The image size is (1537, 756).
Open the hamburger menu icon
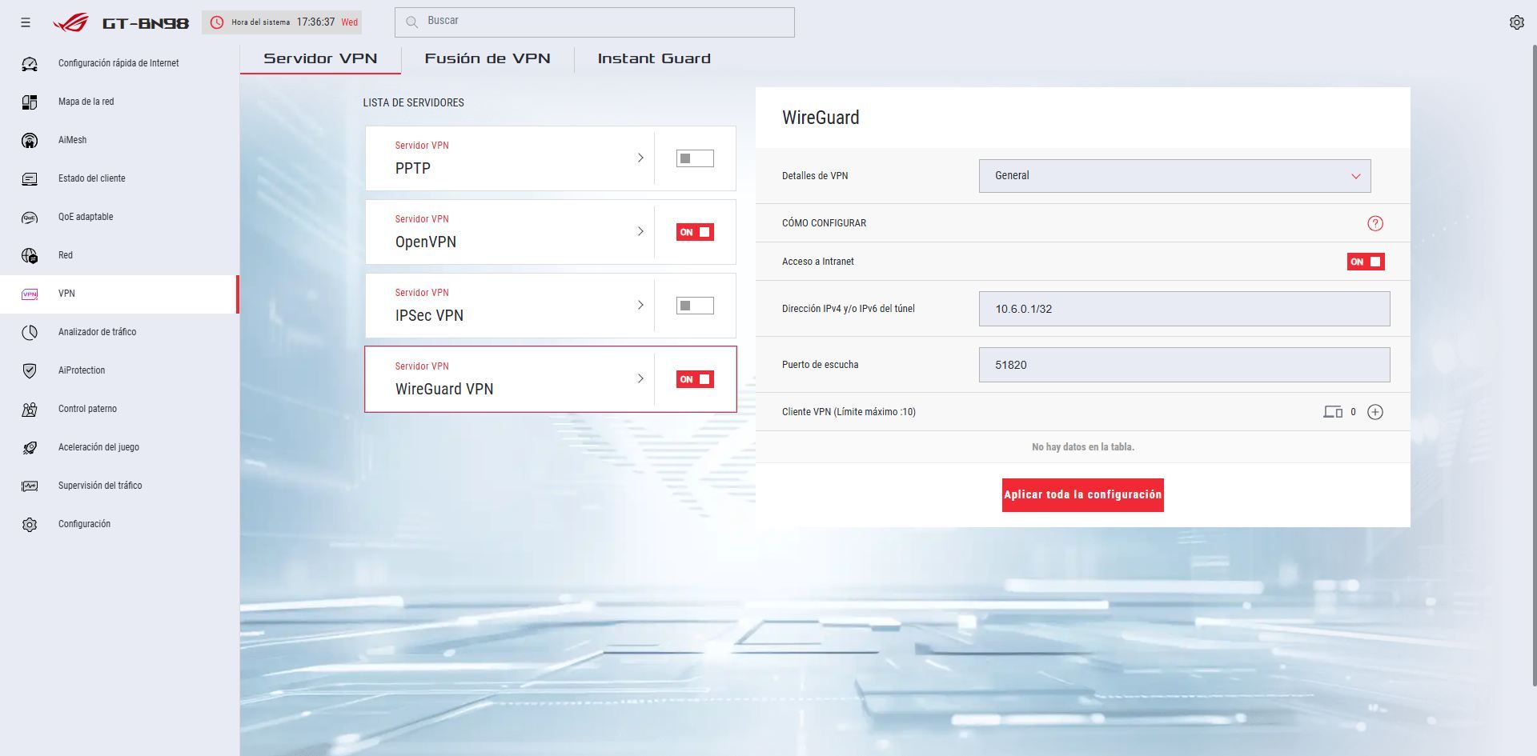click(x=26, y=22)
